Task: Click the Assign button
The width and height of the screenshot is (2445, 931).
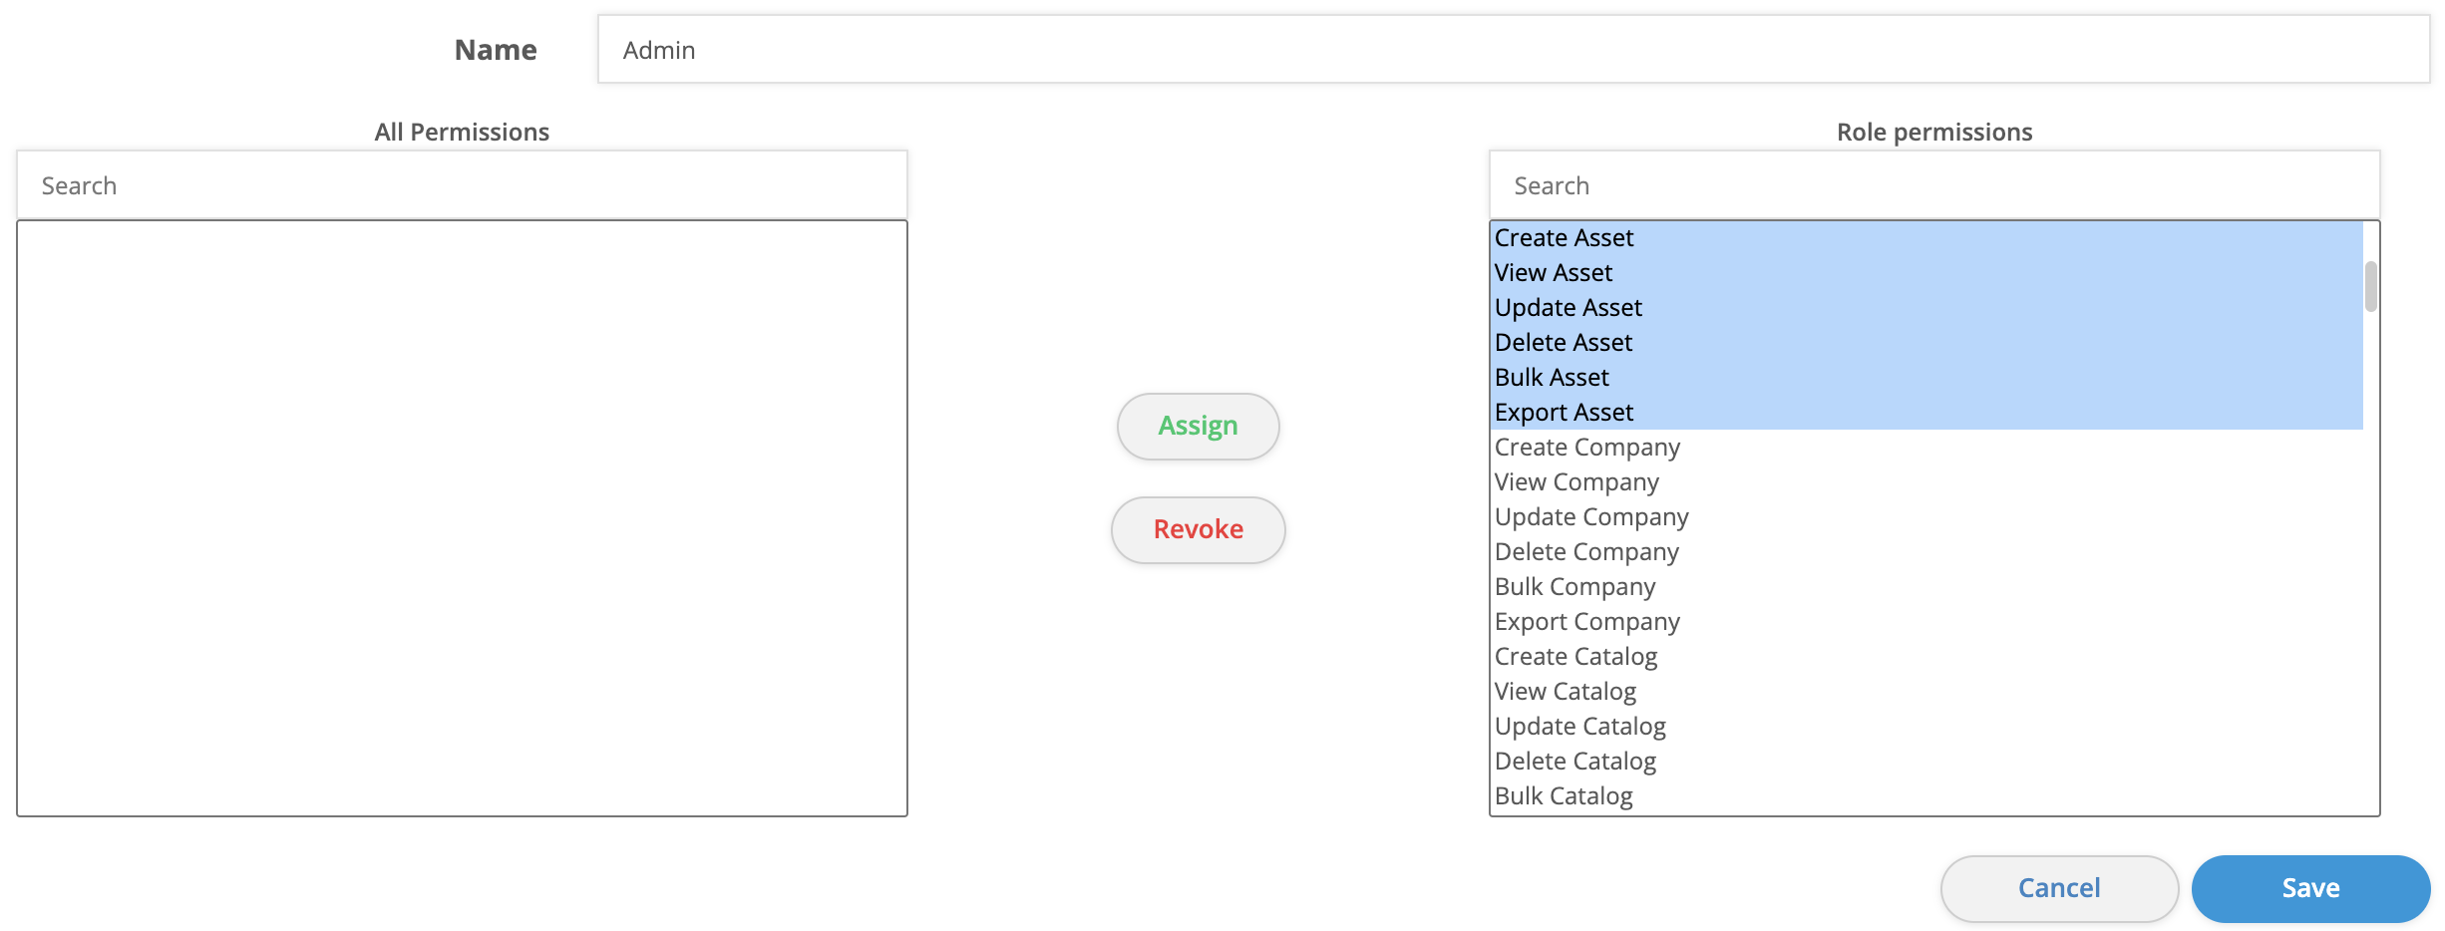Action: 1197,426
